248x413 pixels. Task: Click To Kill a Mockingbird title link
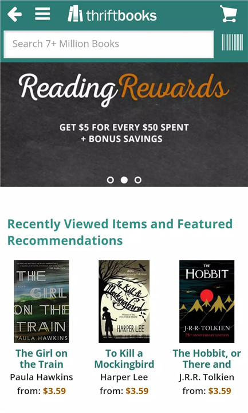pos(124,359)
